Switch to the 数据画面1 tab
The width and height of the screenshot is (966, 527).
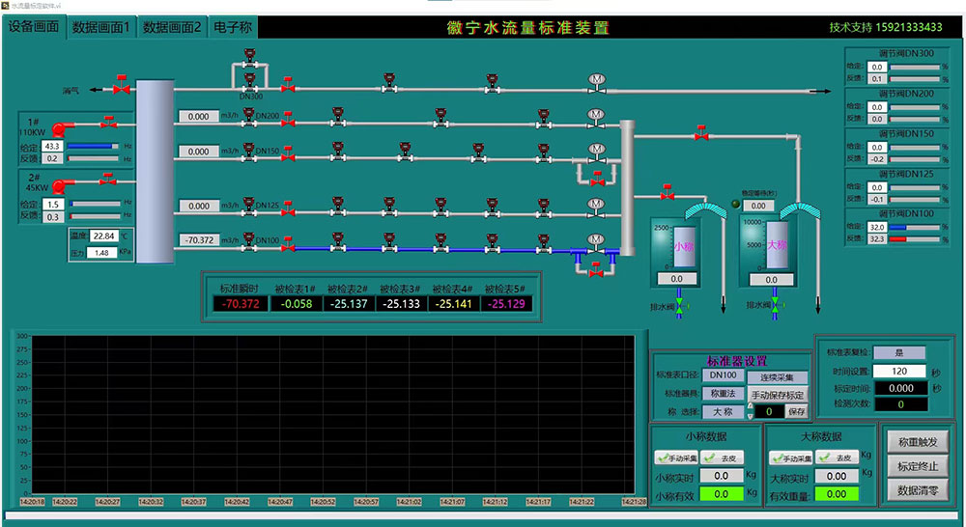point(100,28)
